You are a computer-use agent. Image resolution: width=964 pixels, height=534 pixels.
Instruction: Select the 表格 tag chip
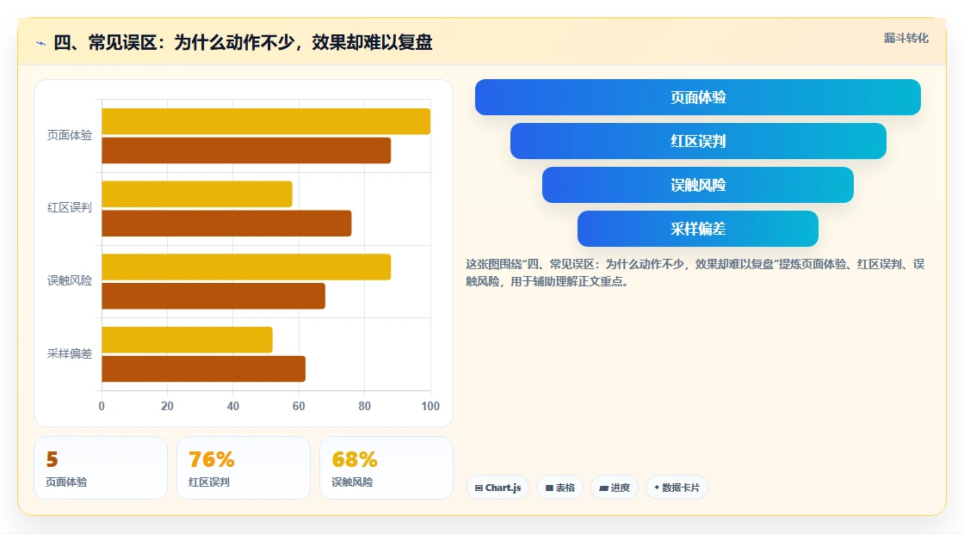[x=559, y=488]
